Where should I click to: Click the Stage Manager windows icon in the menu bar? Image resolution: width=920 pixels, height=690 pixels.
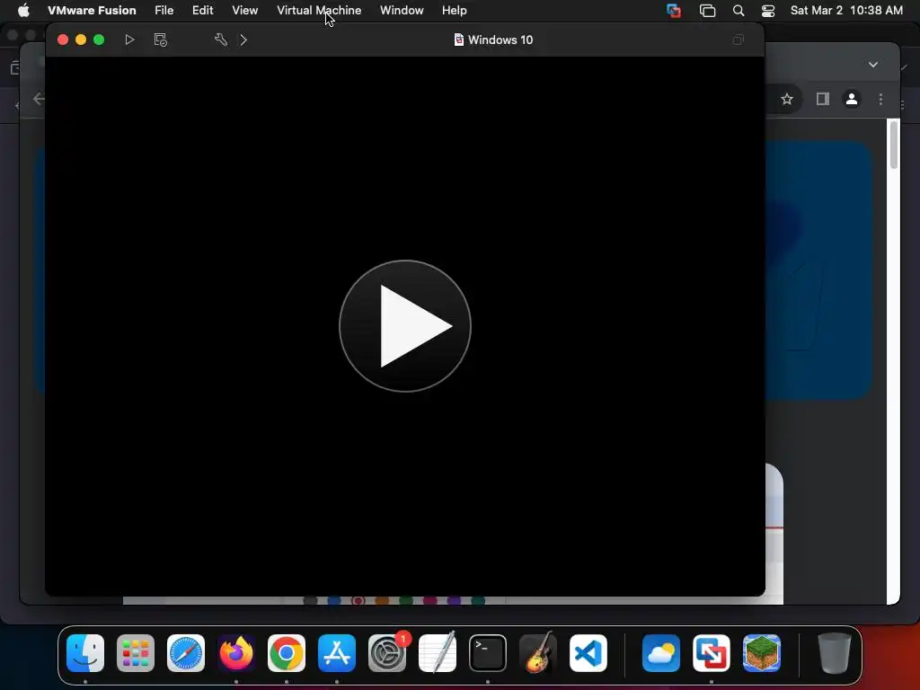click(707, 10)
